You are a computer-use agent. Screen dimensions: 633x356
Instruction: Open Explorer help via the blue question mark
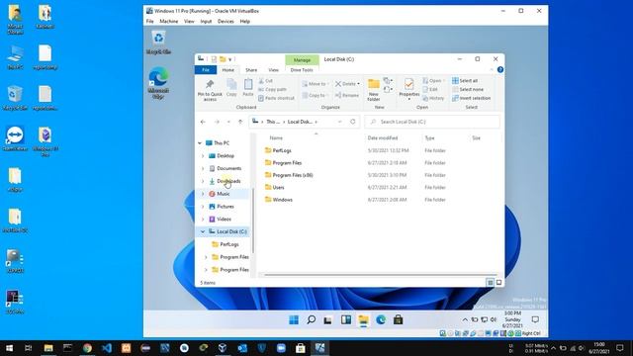(500, 70)
